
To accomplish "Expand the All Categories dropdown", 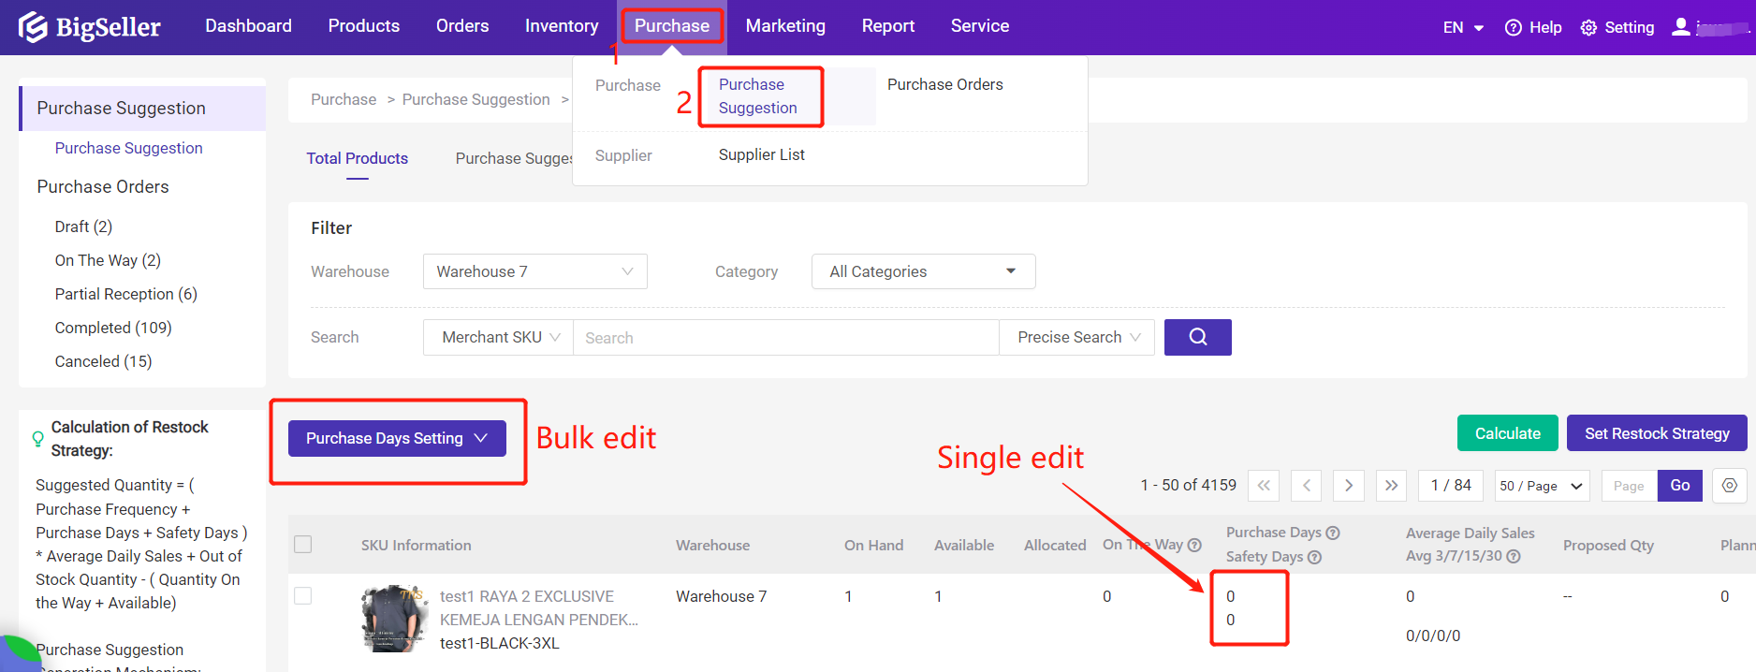I will (x=923, y=271).
